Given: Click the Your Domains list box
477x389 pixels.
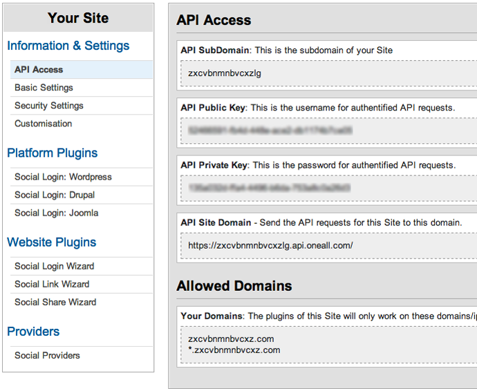Looking at the screenshot, I should pos(328,344).
